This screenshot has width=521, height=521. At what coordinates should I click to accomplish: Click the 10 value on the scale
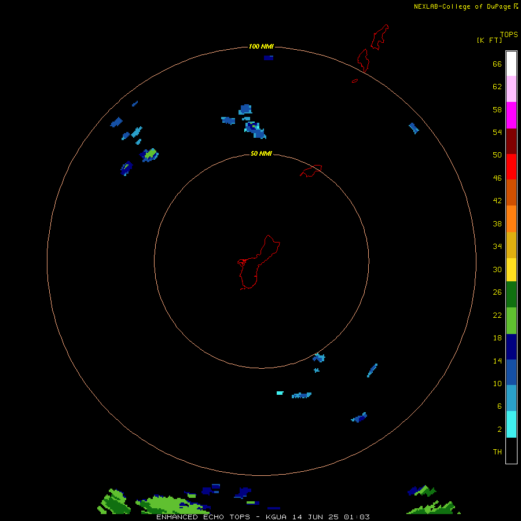coord(497,384)
